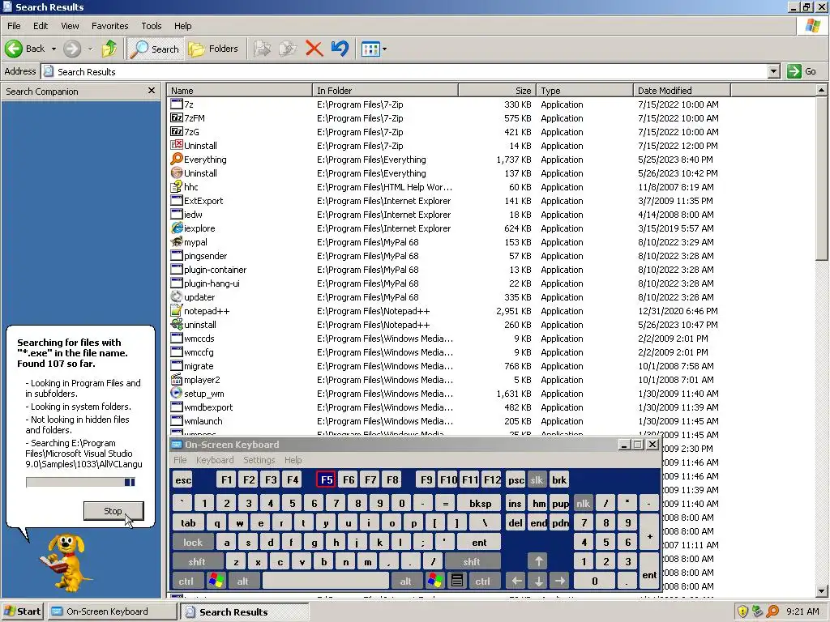Click the Search Companion dog character

(x=65, y=562)
